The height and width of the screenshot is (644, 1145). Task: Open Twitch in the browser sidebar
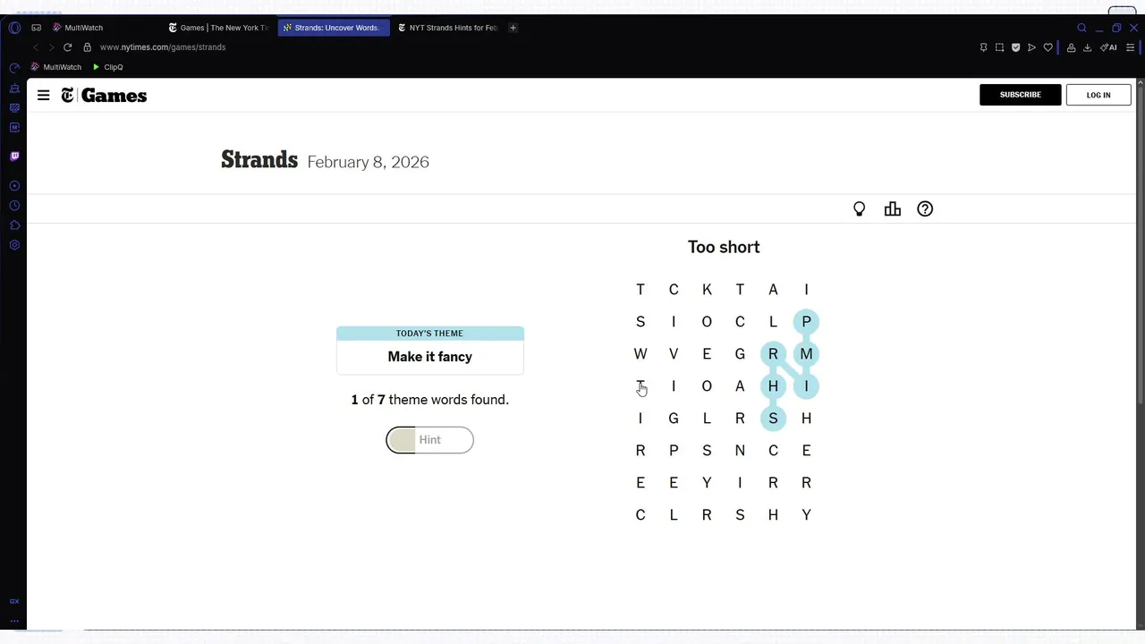14,157
